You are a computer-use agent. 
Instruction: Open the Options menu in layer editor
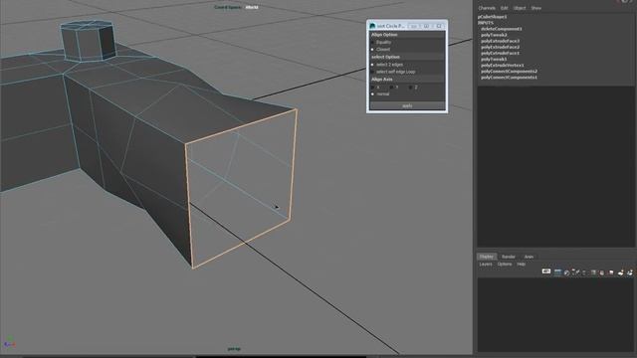pos(505,265)
